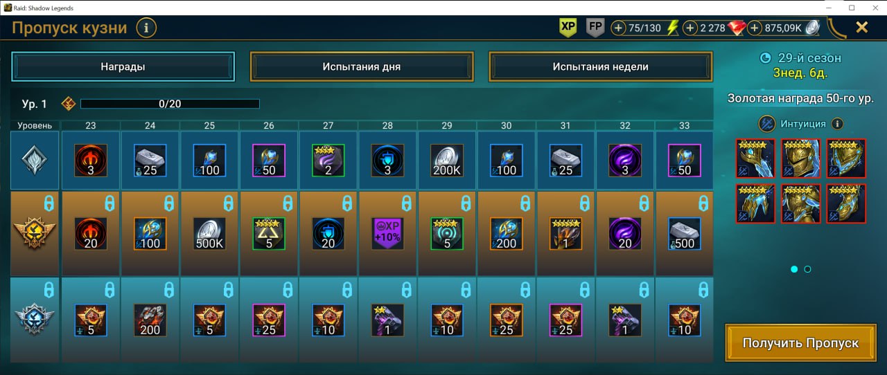887x375 pixels.
Task: Close the forge pass screen with X
Action: [x=862, y=27]
